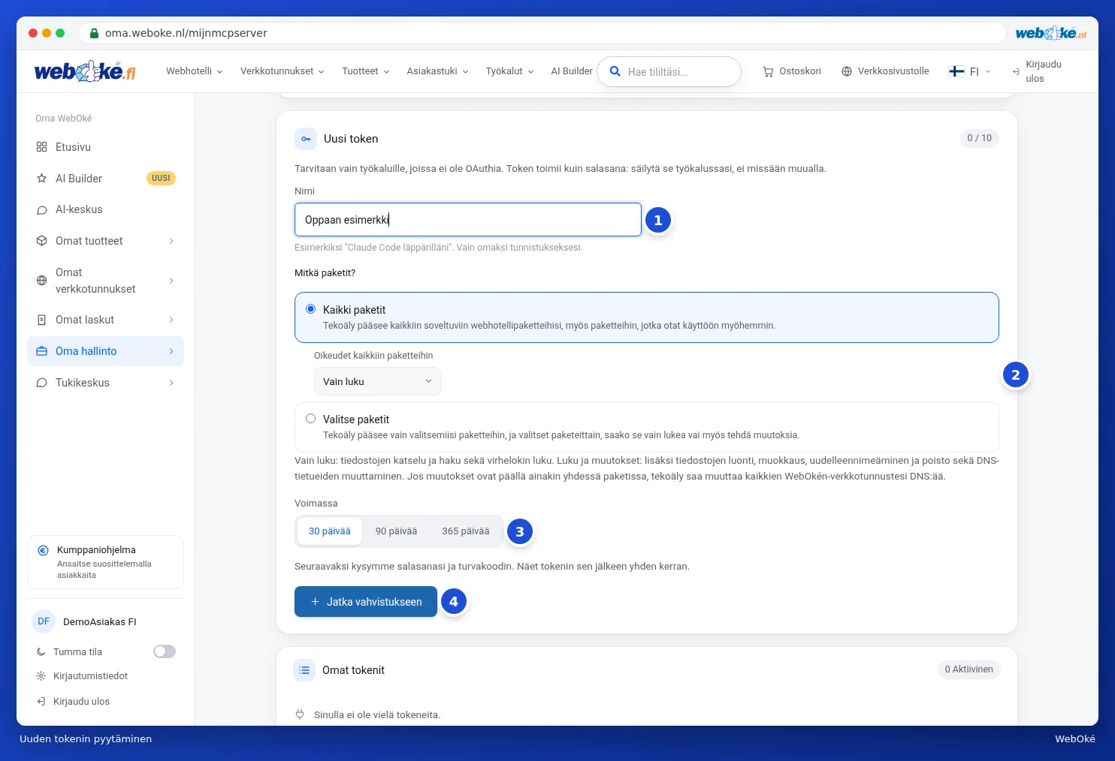Click the Omat tokenit list icon

tap(304, 670)
